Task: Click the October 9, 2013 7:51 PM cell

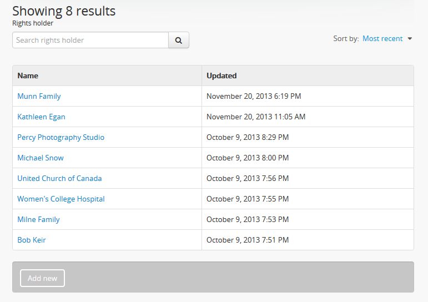Action: (x=248, y=240)
